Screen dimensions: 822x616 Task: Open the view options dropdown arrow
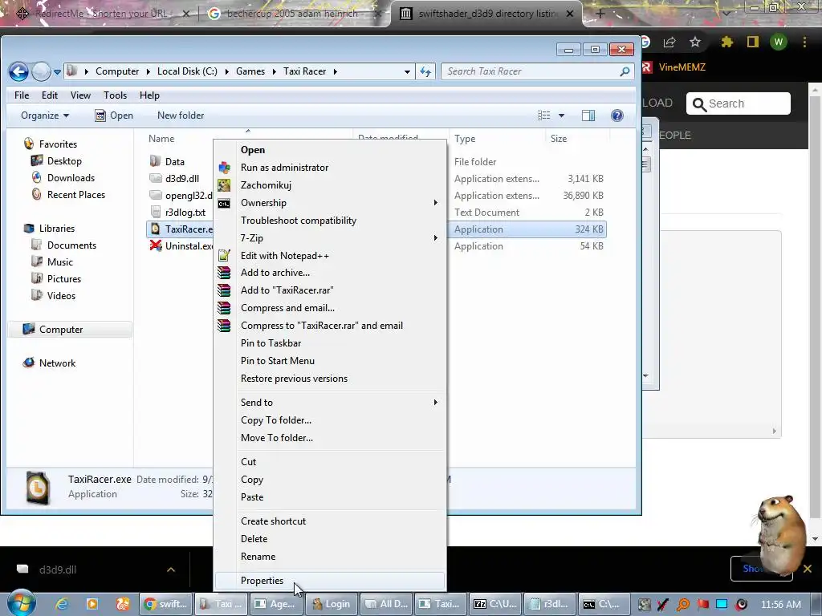pyautogui.click(x=561, y=115)
